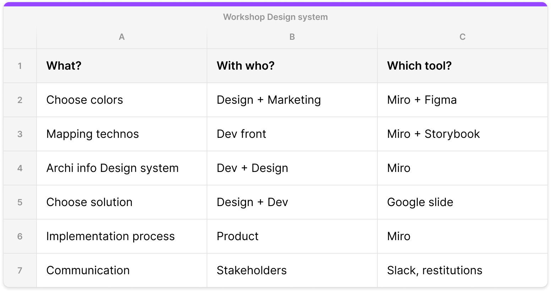This screenshot has height=292, width=551.
Task: Select row 7 number header
Action: (x=20, y=270)
